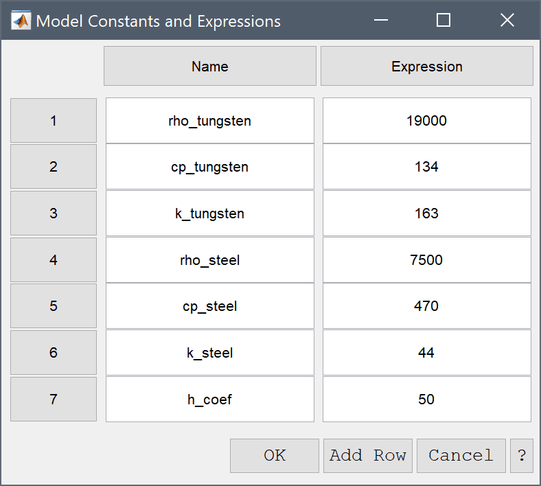Click the OK button
The width and height of the screenshot is (541, 486).
[275, 456]
